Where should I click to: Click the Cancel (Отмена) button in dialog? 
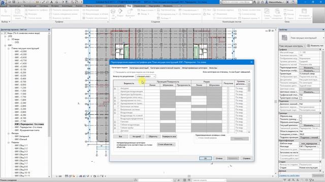pyautogui.click(x=219, y=158)
